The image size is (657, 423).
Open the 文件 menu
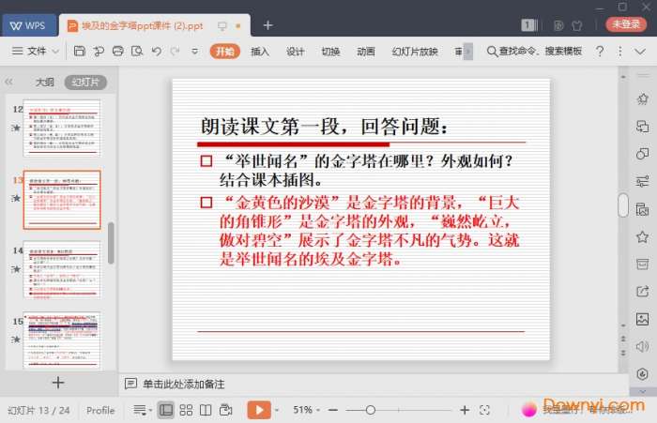[x=36, y=51]
